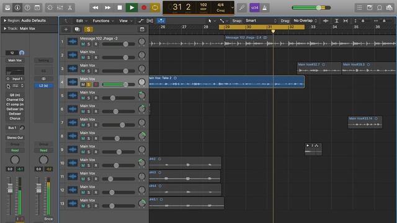Toggle the Inspector icon
This screenshot has height=223, width=397.
pyautogui.click(x=17, y=7)
